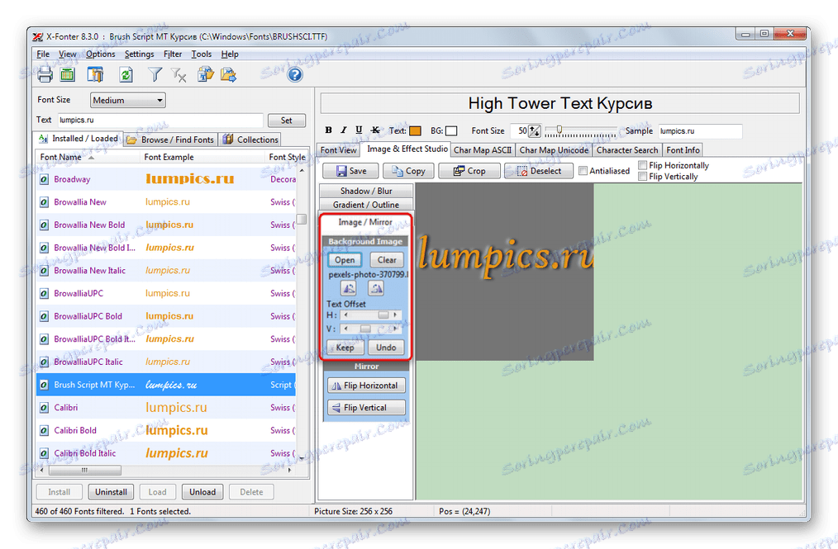Click Clear under Background Image
This screenshot has width=838, height=549.
point(387,260)
